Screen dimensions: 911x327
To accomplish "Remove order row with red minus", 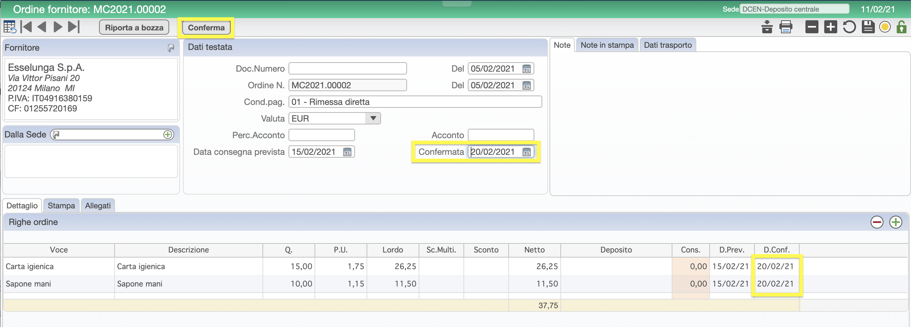I will [877, 222].
